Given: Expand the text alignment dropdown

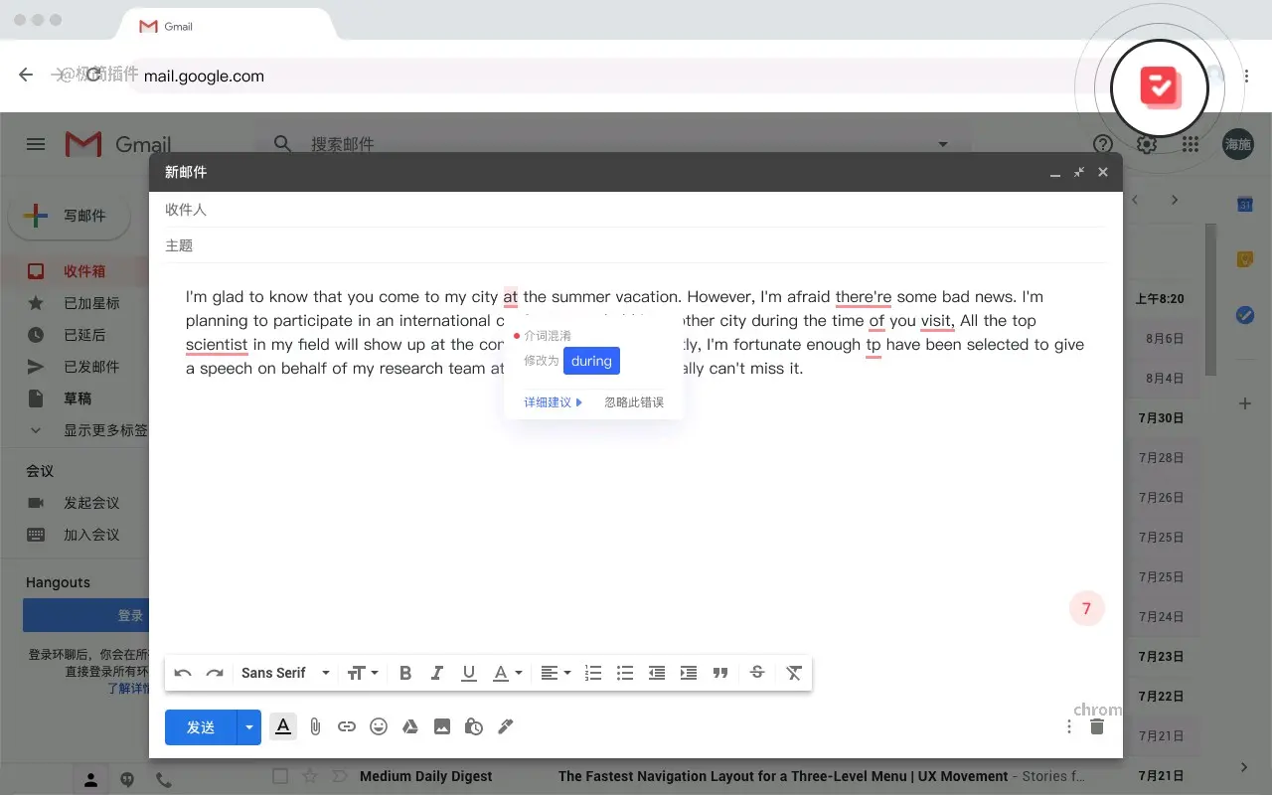Looking at the screenshot, I should pos(556,673).
